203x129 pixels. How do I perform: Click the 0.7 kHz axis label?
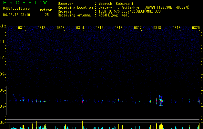3,106
